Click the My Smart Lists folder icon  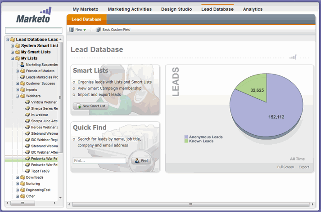pyautogui.click(x=18, y=52)
